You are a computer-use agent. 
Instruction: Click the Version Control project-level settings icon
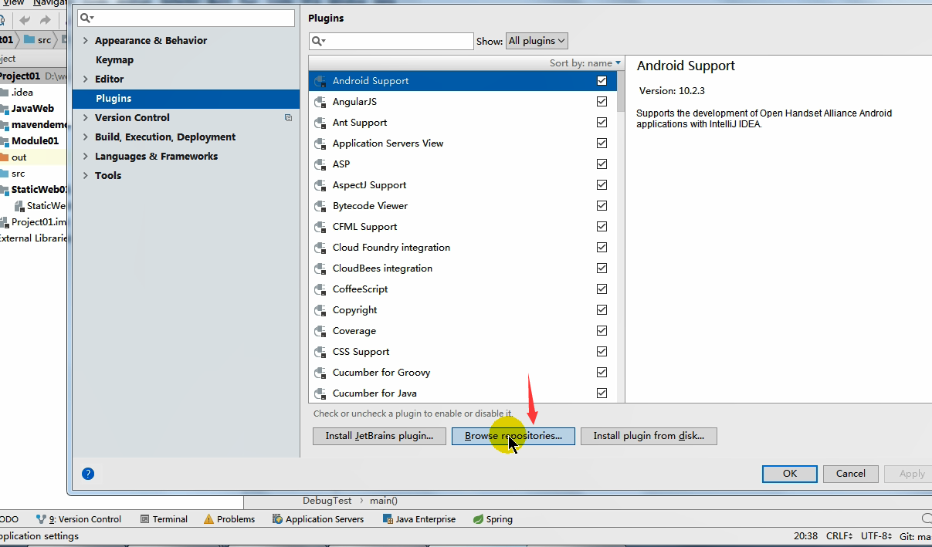[288, 117]
